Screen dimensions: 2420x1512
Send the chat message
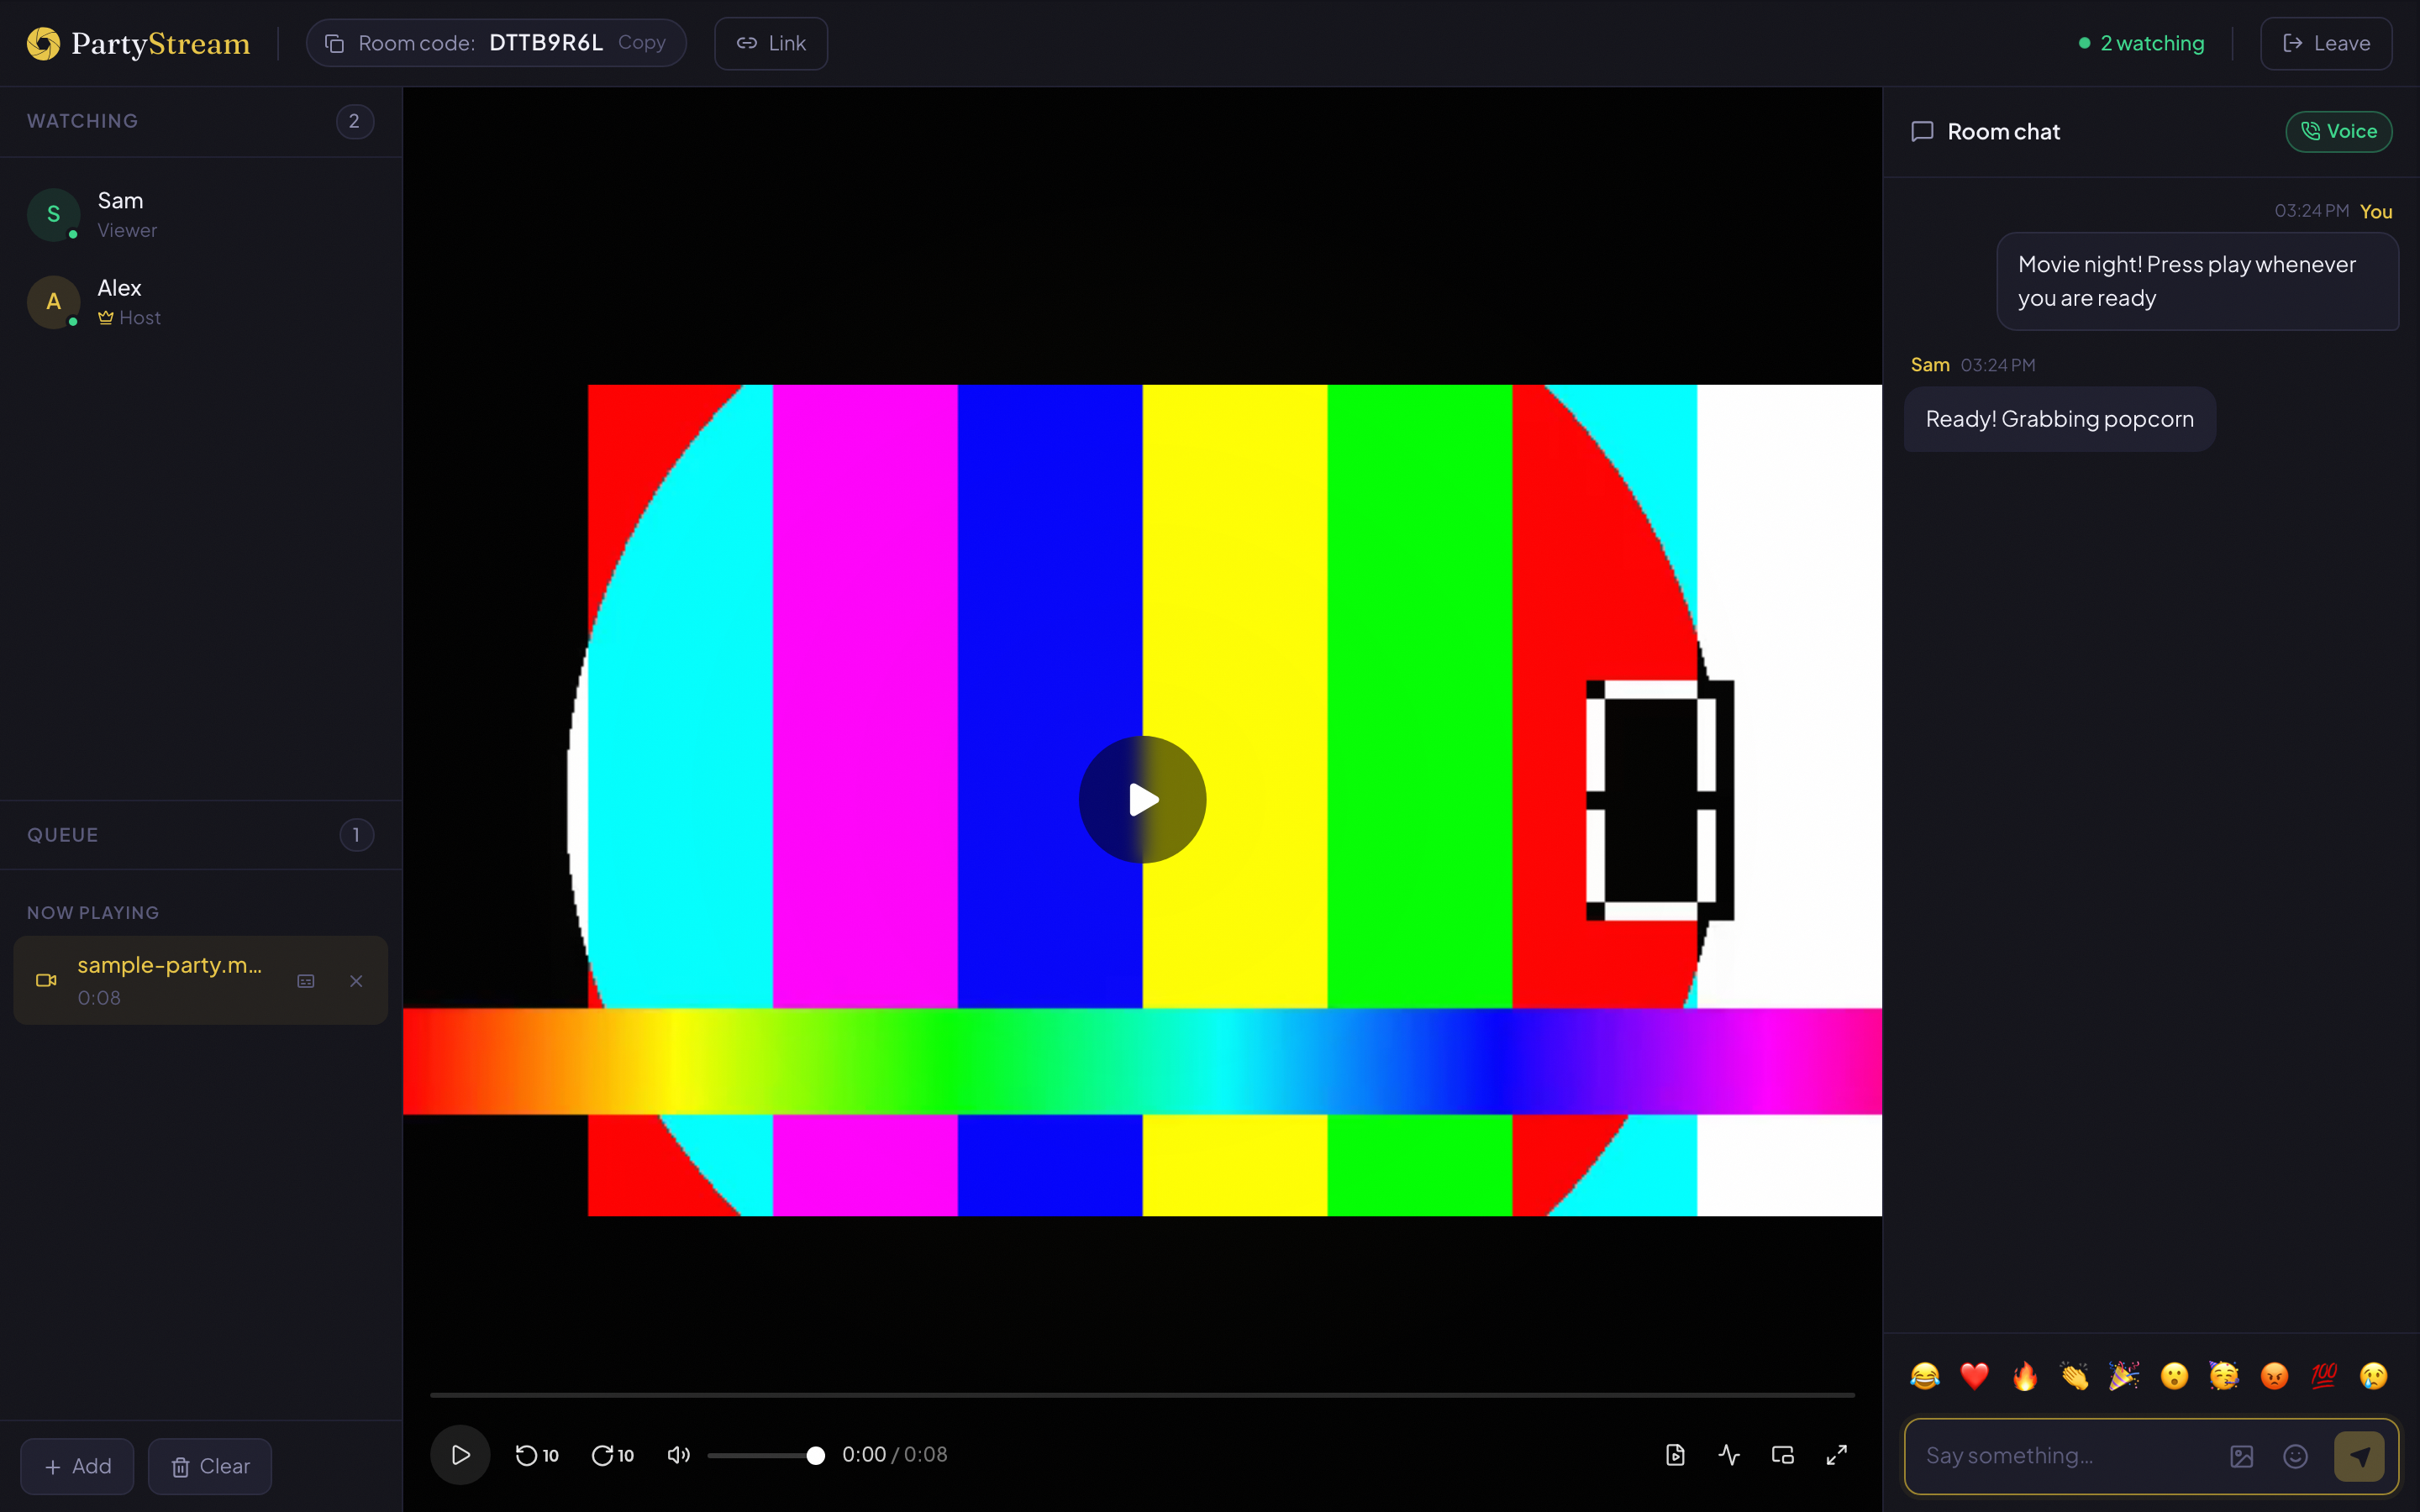(x=2359, y=1456)
